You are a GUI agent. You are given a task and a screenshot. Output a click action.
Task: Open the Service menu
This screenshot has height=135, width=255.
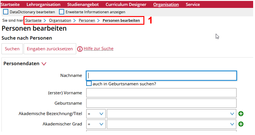(x=193, y=5)
